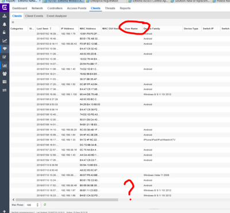
Task: Click the Extreme Networks logo icon
Action: [x=5, y=7]
